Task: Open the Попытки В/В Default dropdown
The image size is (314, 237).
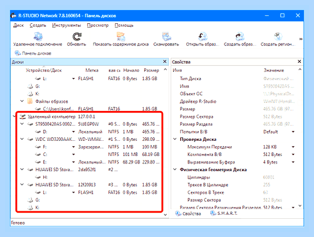Action: pyautogui.click(x=293, y=132)
